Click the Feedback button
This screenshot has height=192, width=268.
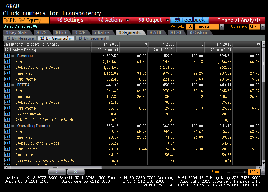189,20
